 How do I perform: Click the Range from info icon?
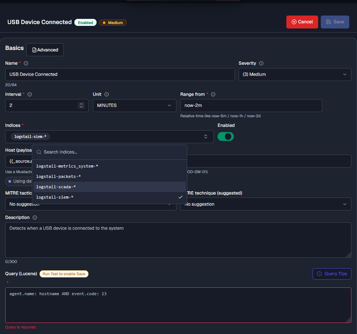213,94
